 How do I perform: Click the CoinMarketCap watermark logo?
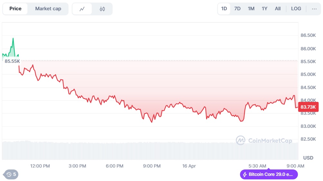[241, 140]
